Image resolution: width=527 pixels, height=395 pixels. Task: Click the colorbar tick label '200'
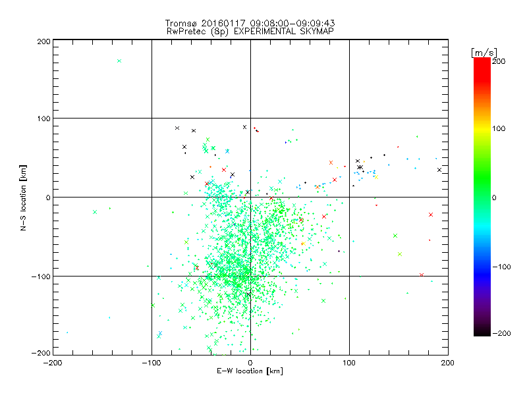click(x=499, y=61)
